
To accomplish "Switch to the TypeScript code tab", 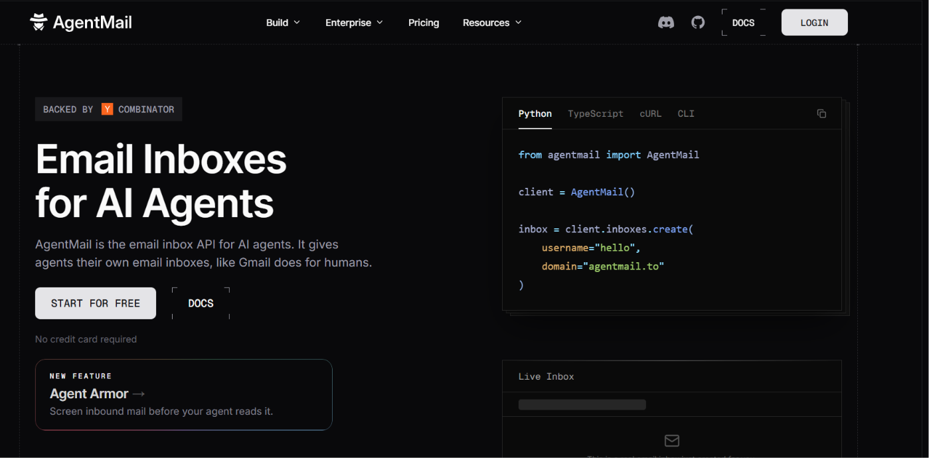I will pos(596,114).
